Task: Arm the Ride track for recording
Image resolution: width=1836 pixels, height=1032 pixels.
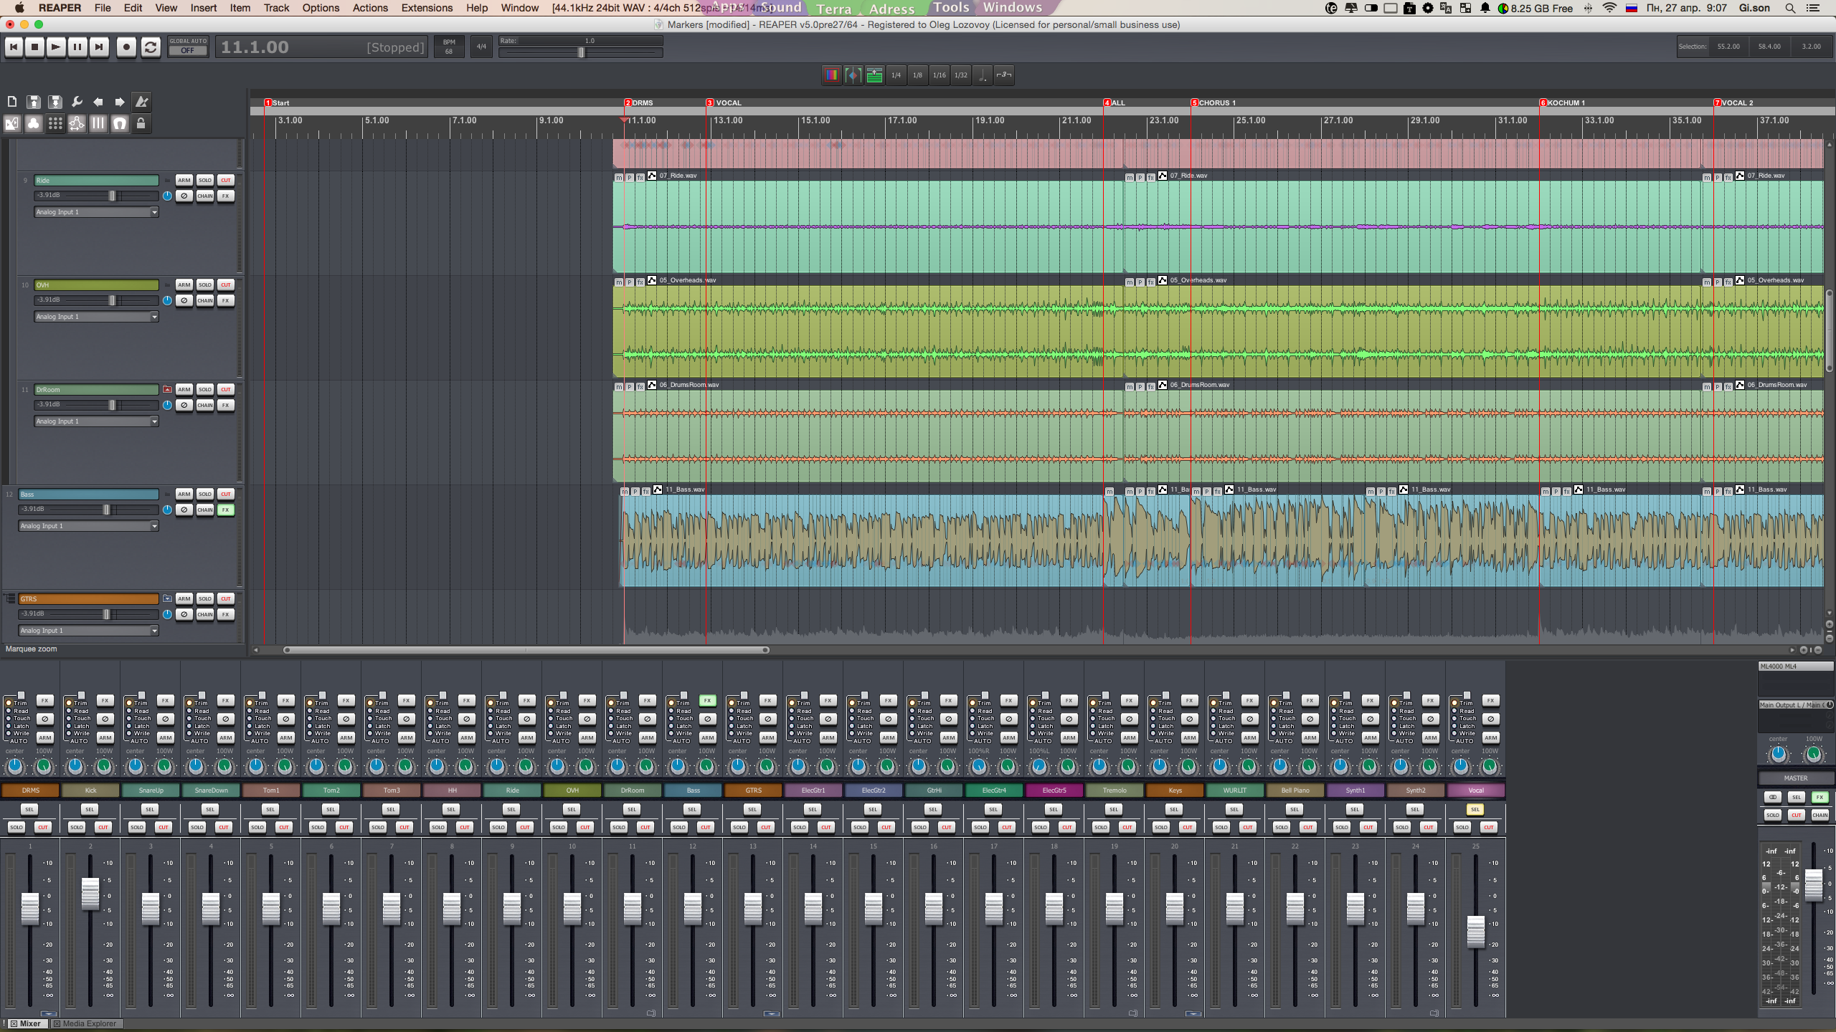Action: [x=184, y=181]
